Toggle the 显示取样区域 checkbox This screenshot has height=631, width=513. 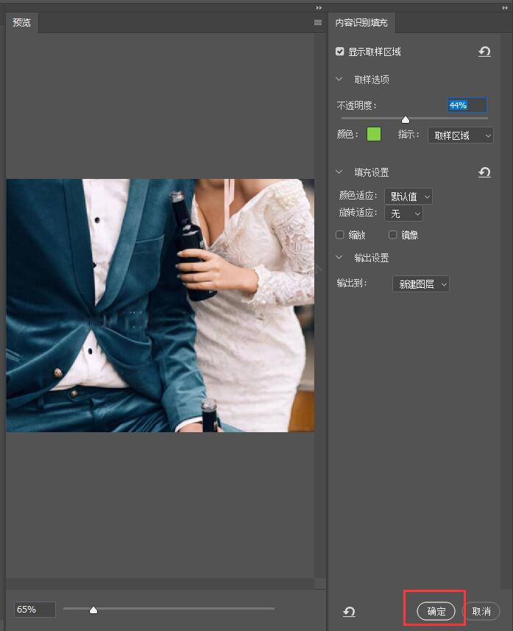pyautogui.click(x=340, y=52)
